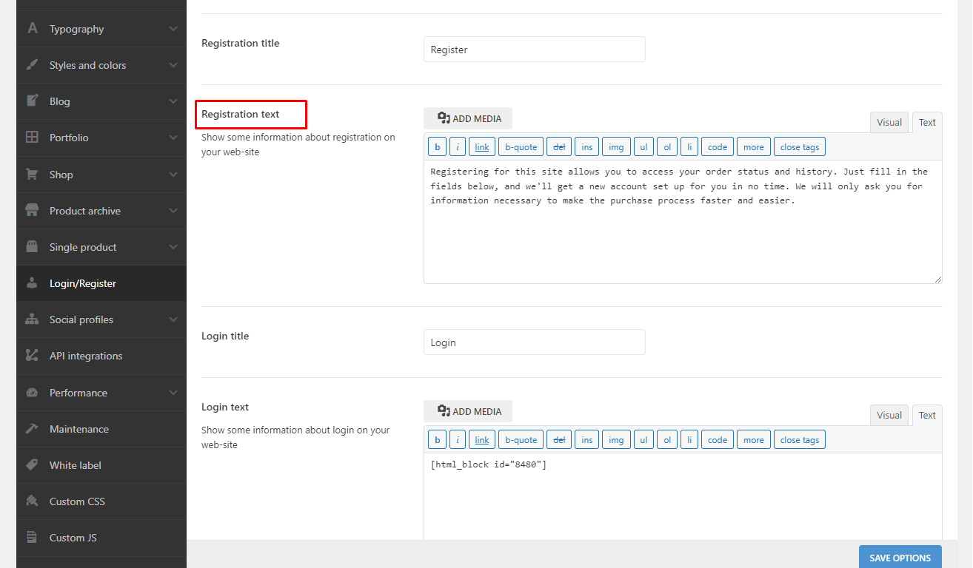Open Typography settings section

coord(101,29)
